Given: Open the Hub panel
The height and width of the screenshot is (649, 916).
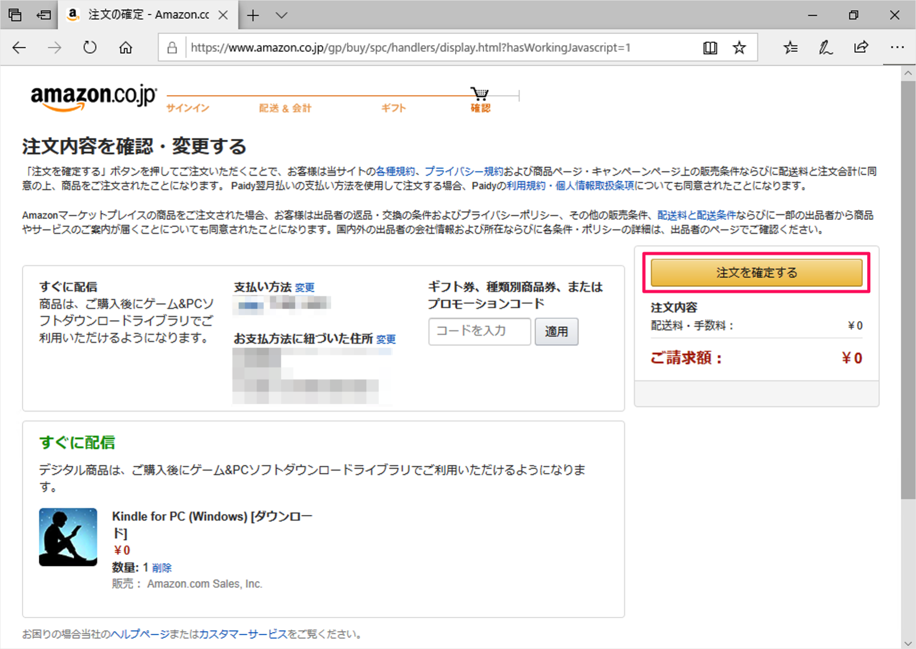Looking at the screenshot, I should [x=791, y=47].
